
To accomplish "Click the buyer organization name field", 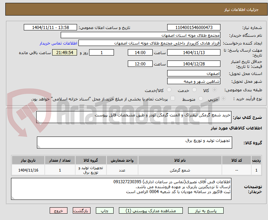I will (x=141, y=35).
